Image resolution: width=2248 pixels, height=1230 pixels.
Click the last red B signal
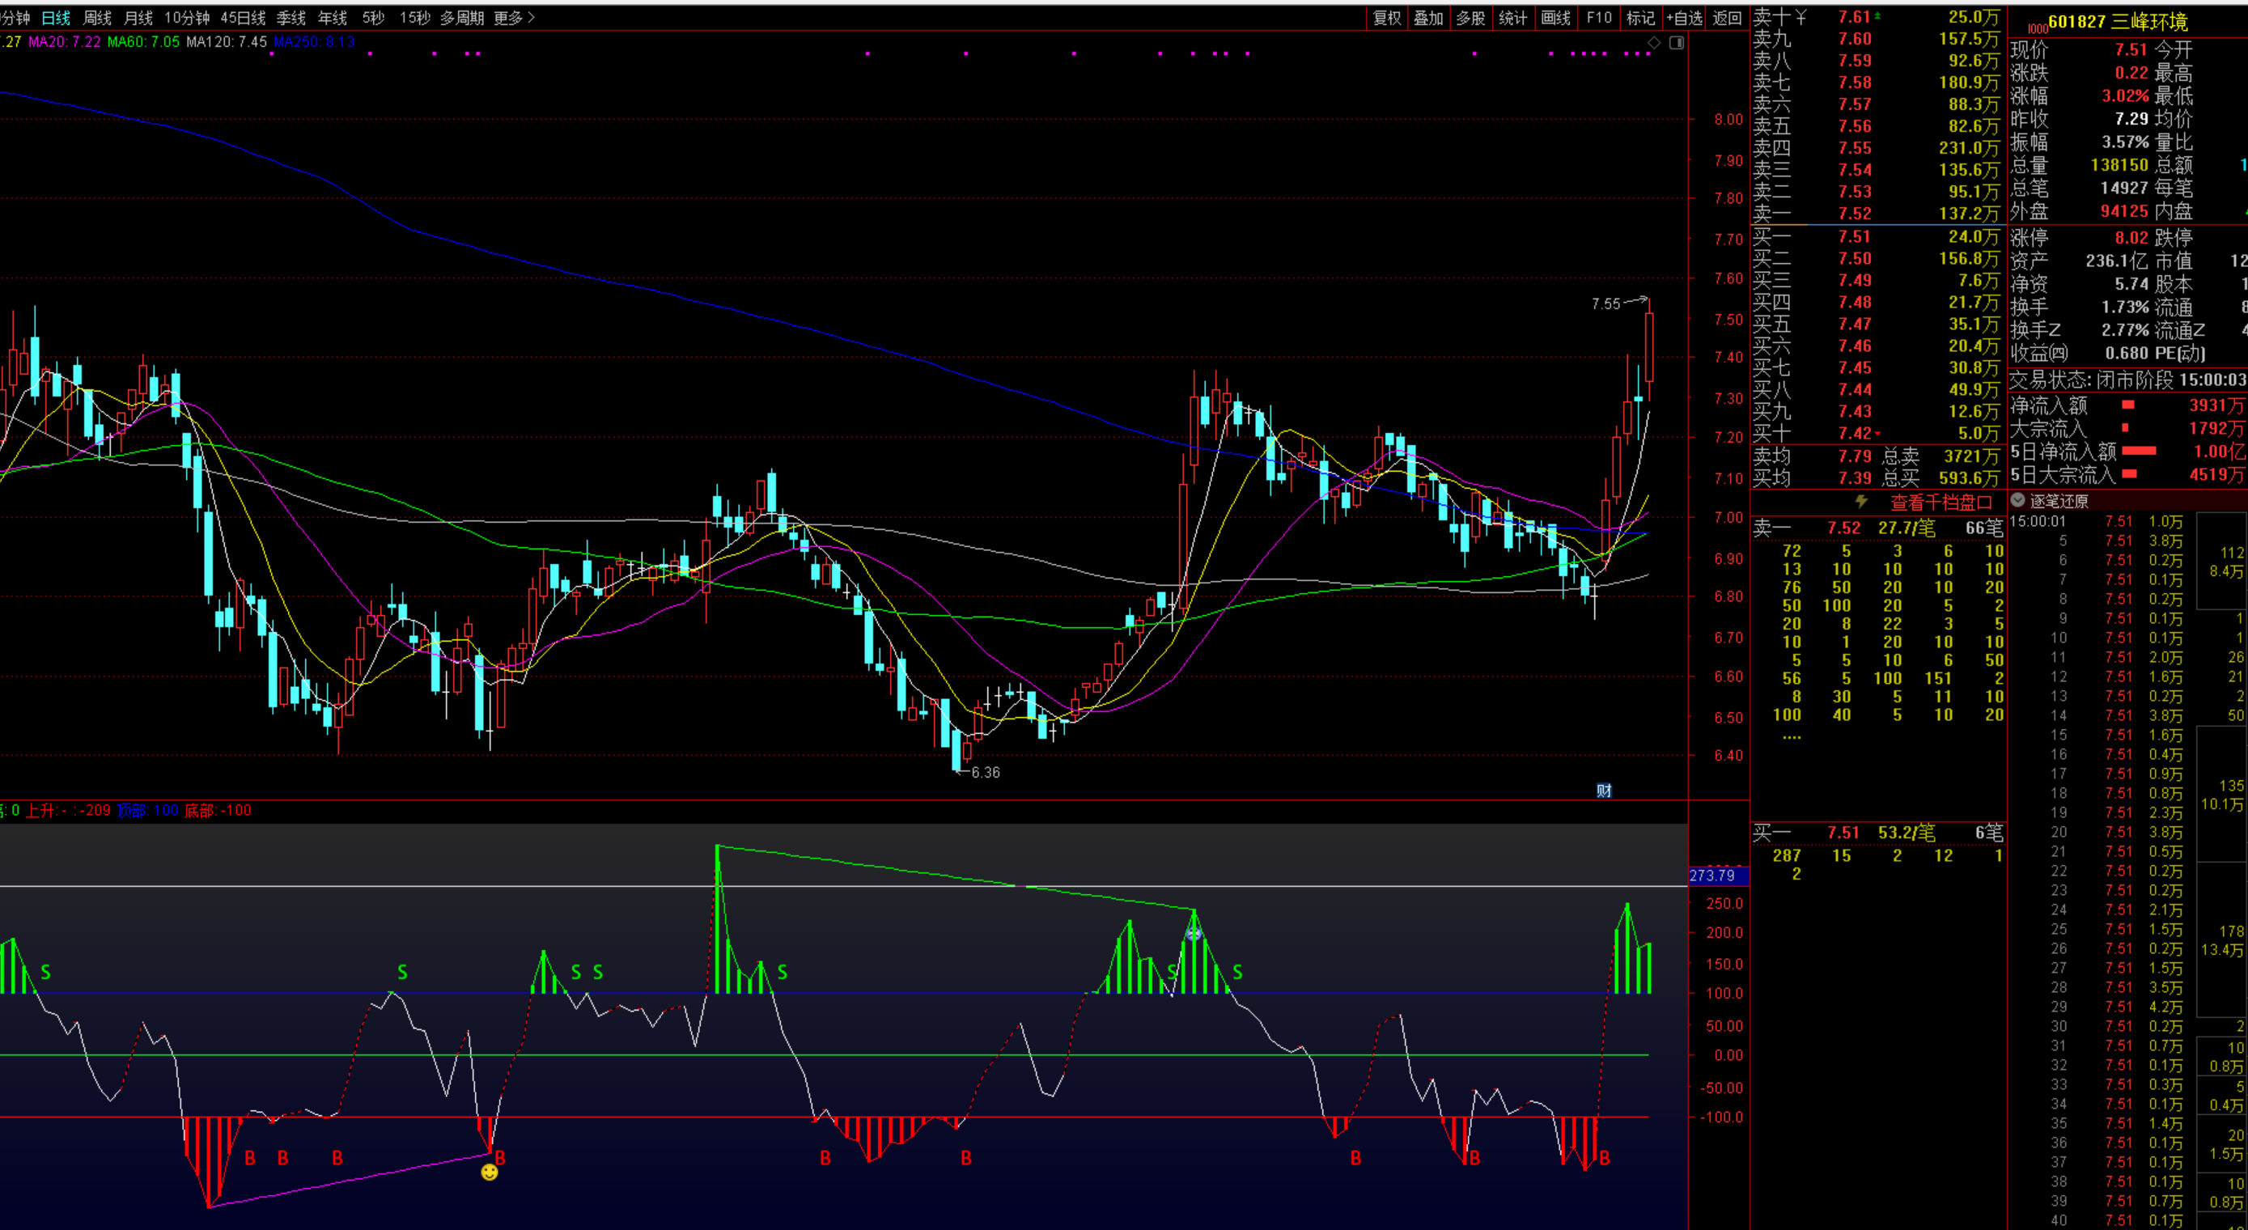[1604, 1157]
